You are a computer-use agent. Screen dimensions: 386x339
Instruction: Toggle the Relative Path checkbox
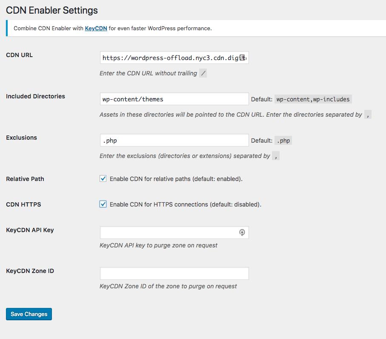click(103, 178)
